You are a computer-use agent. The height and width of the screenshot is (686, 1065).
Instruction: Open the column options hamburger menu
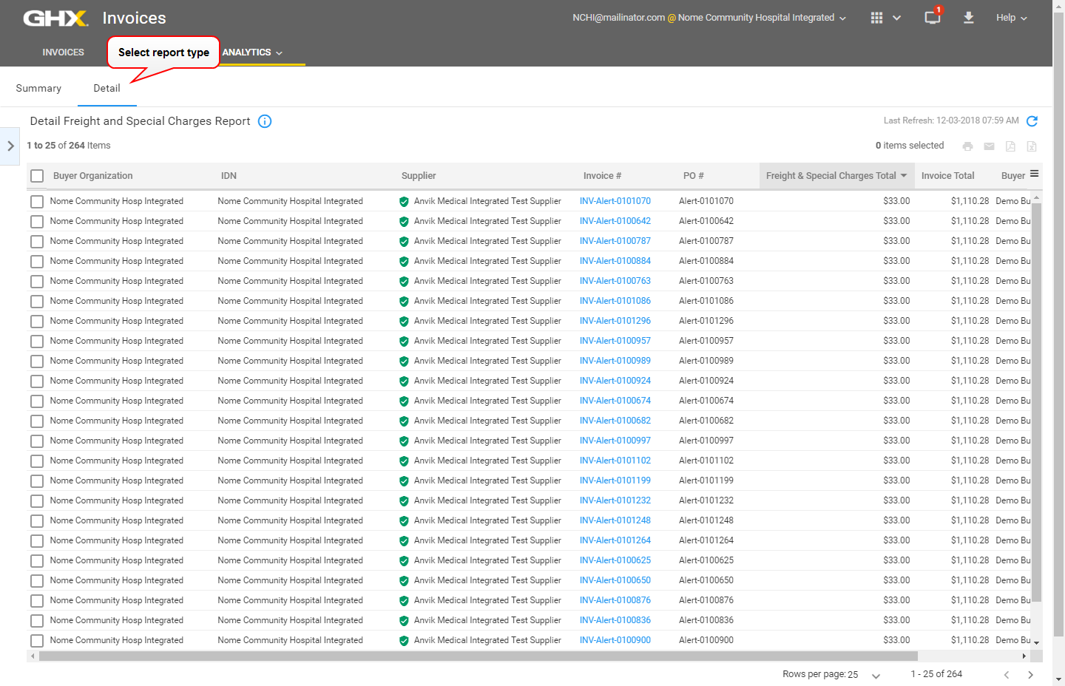(x=1034, y=174)
